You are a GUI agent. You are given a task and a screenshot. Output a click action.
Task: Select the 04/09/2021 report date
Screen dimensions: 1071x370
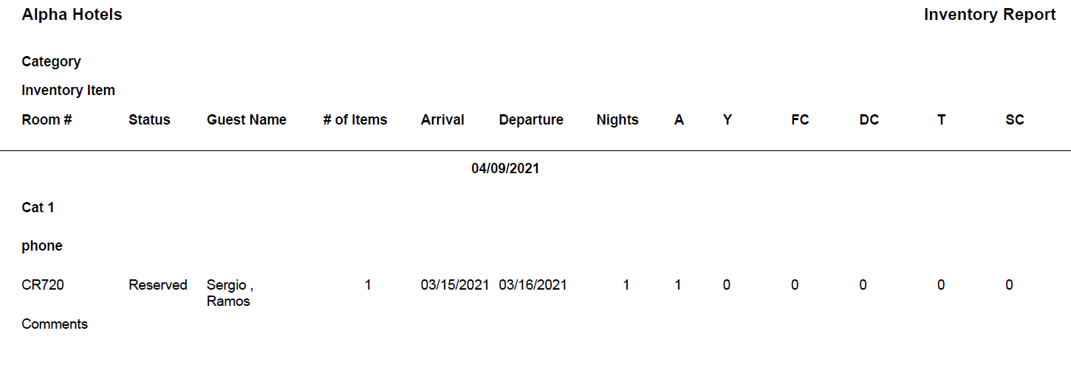coord(505,169)
